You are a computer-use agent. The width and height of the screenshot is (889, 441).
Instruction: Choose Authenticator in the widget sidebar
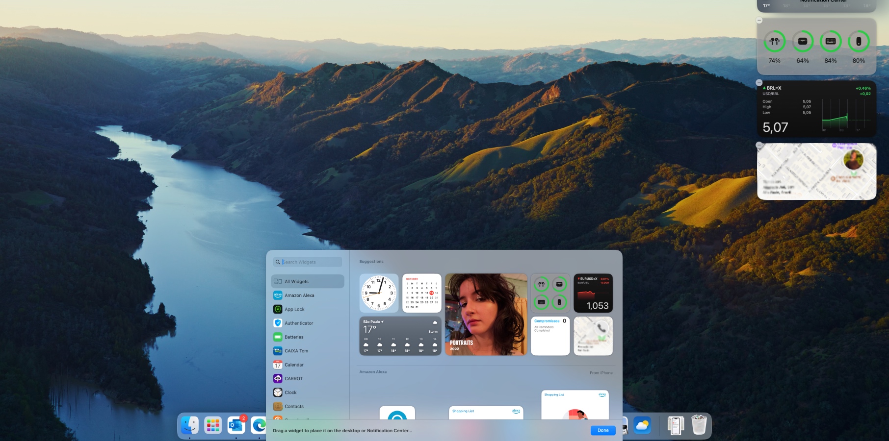308,323
